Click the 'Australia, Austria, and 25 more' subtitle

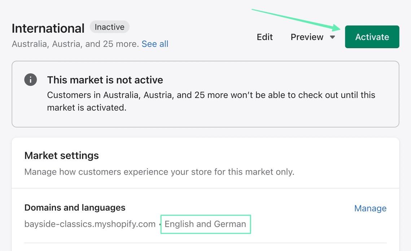pos(75,44)
